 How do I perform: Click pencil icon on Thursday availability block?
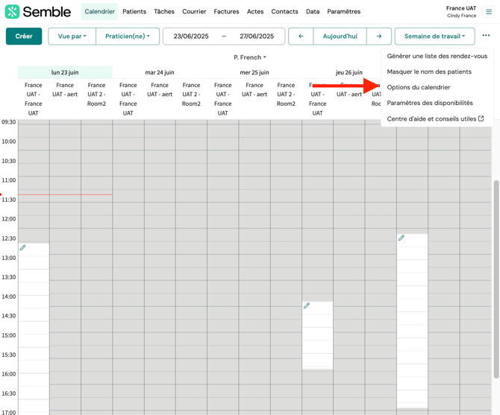pos(307,306)
